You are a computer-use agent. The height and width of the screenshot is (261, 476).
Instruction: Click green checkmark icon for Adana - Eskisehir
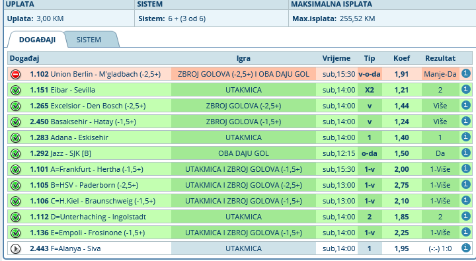(15, 138)
